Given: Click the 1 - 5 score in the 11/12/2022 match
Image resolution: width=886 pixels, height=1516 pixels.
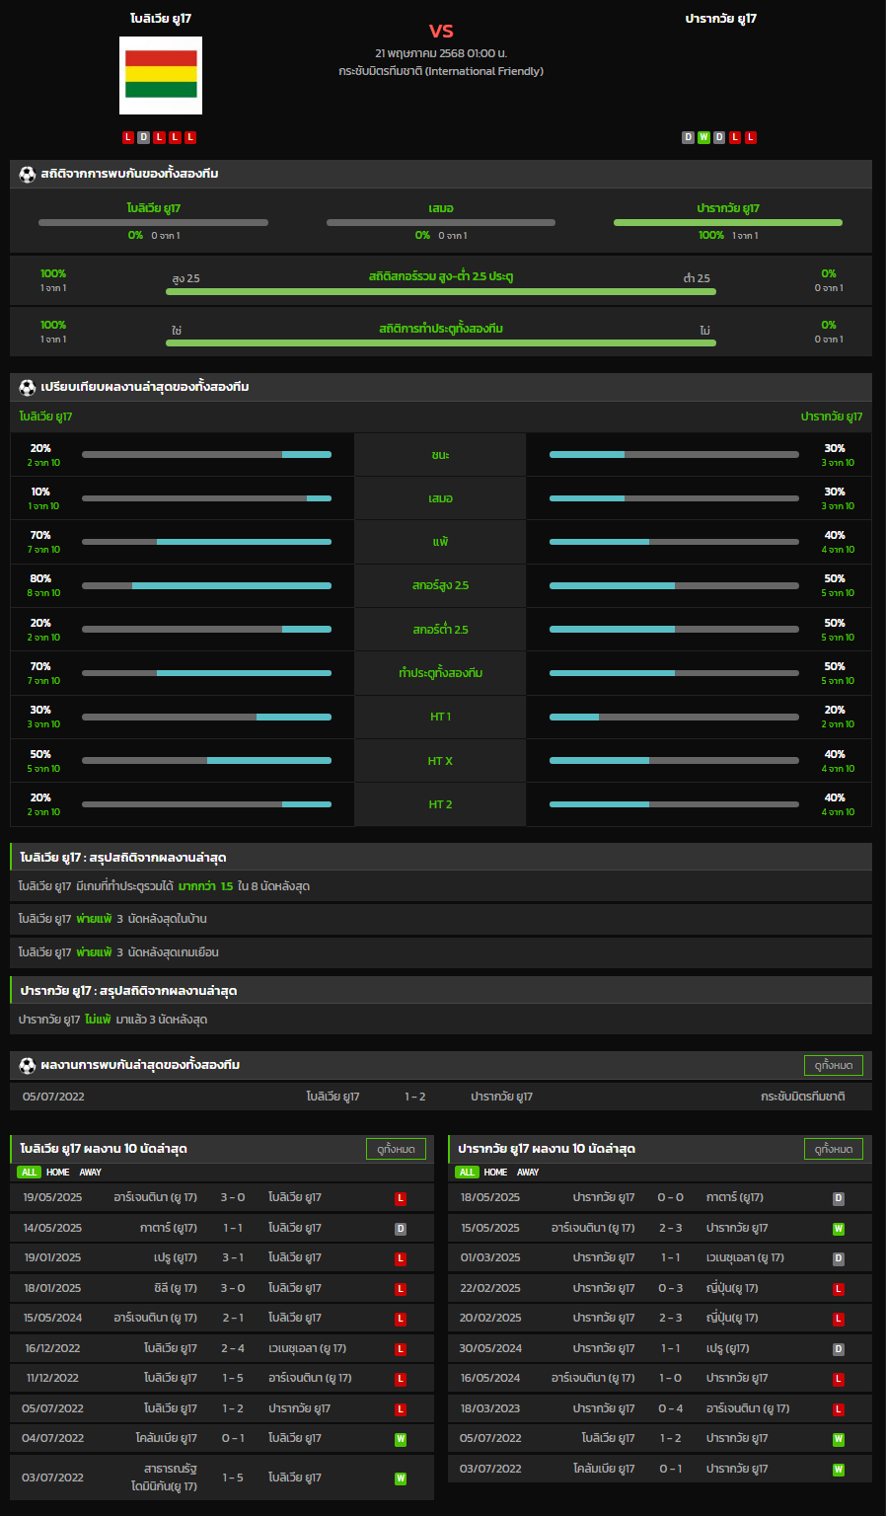Looking at the screenshot, I should point(233,1379).
